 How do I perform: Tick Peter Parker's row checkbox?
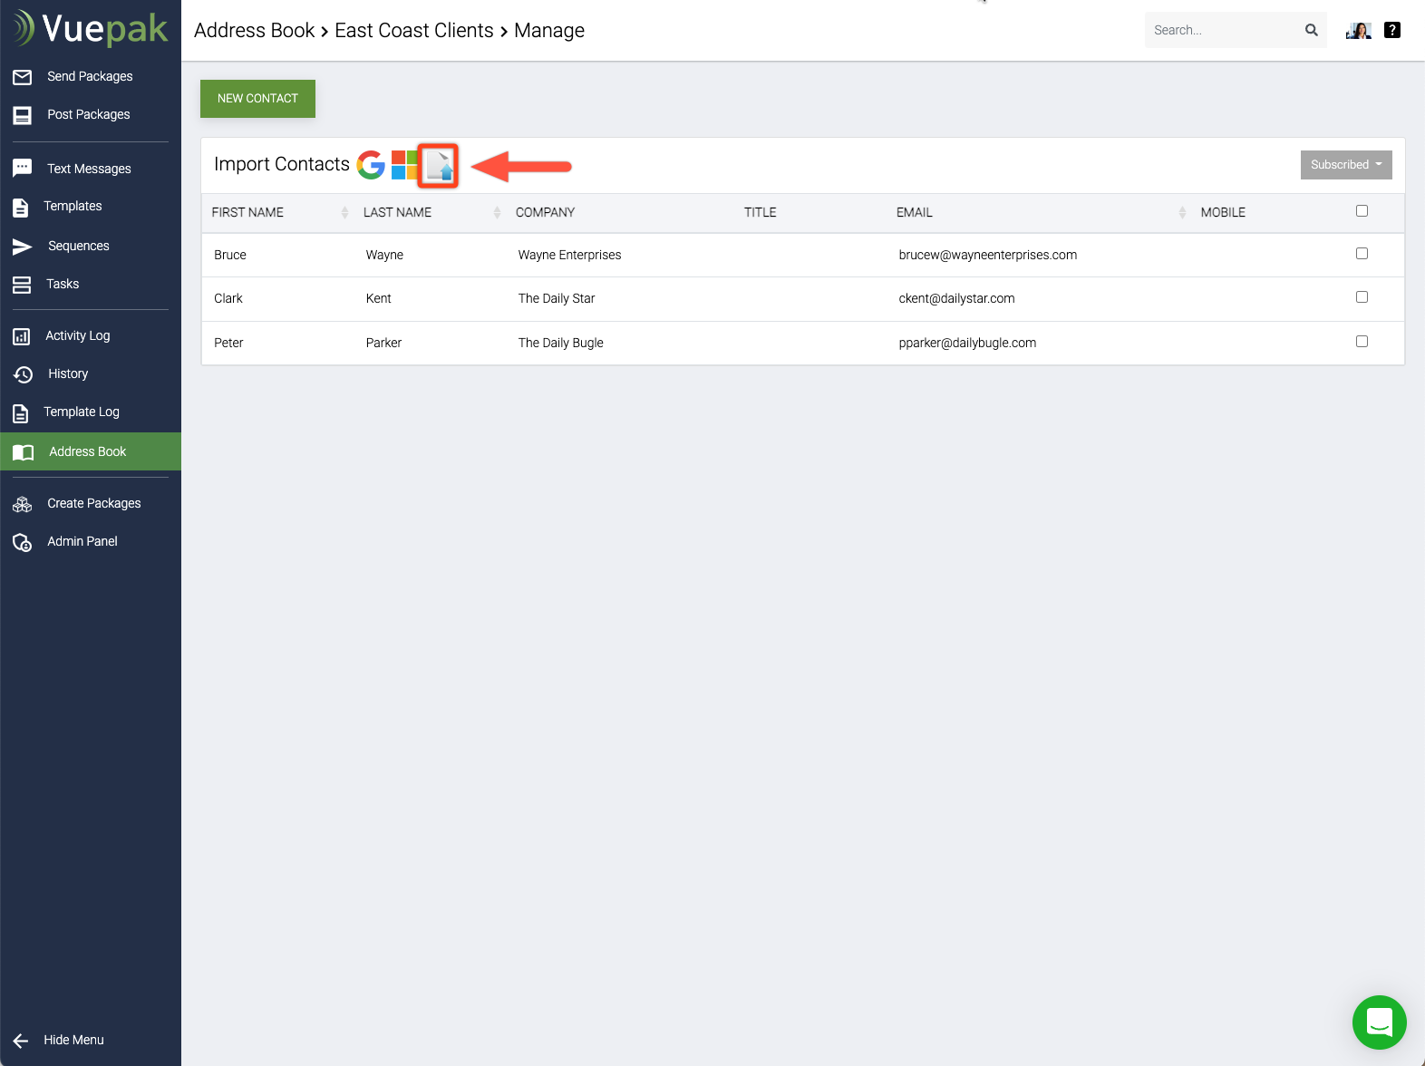tap(1362, 342)
